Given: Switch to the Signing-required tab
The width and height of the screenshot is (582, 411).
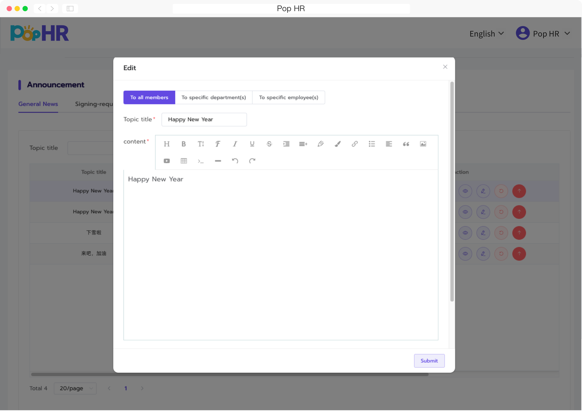Looking at the screenshot, I should coord(94,104).
